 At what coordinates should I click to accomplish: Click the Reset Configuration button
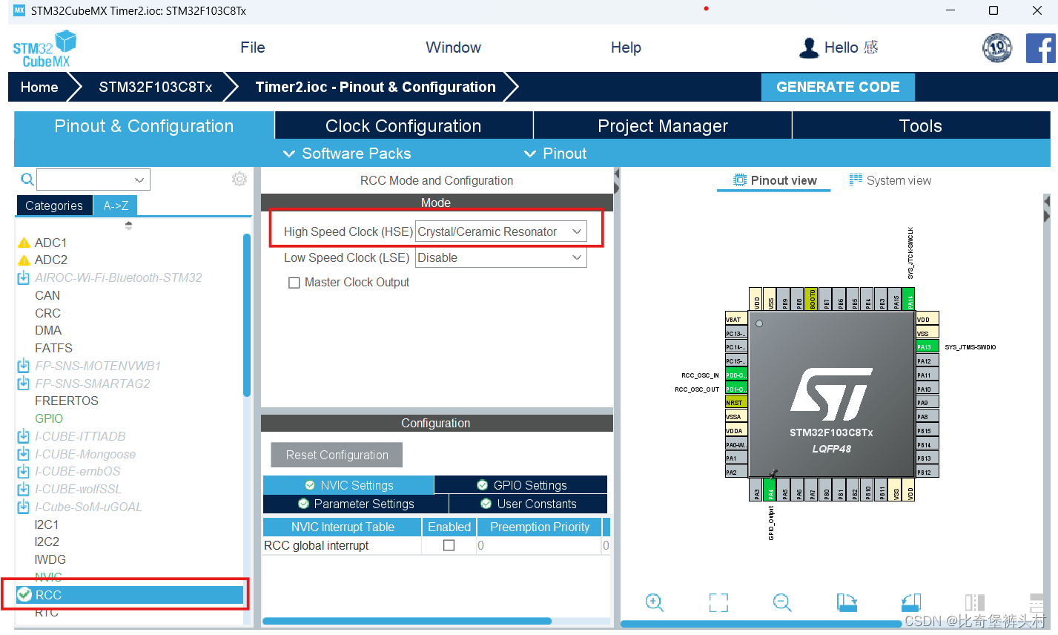337,455
